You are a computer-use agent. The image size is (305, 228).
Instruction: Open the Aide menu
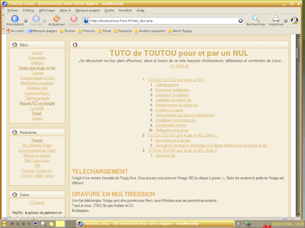(140, 11)
